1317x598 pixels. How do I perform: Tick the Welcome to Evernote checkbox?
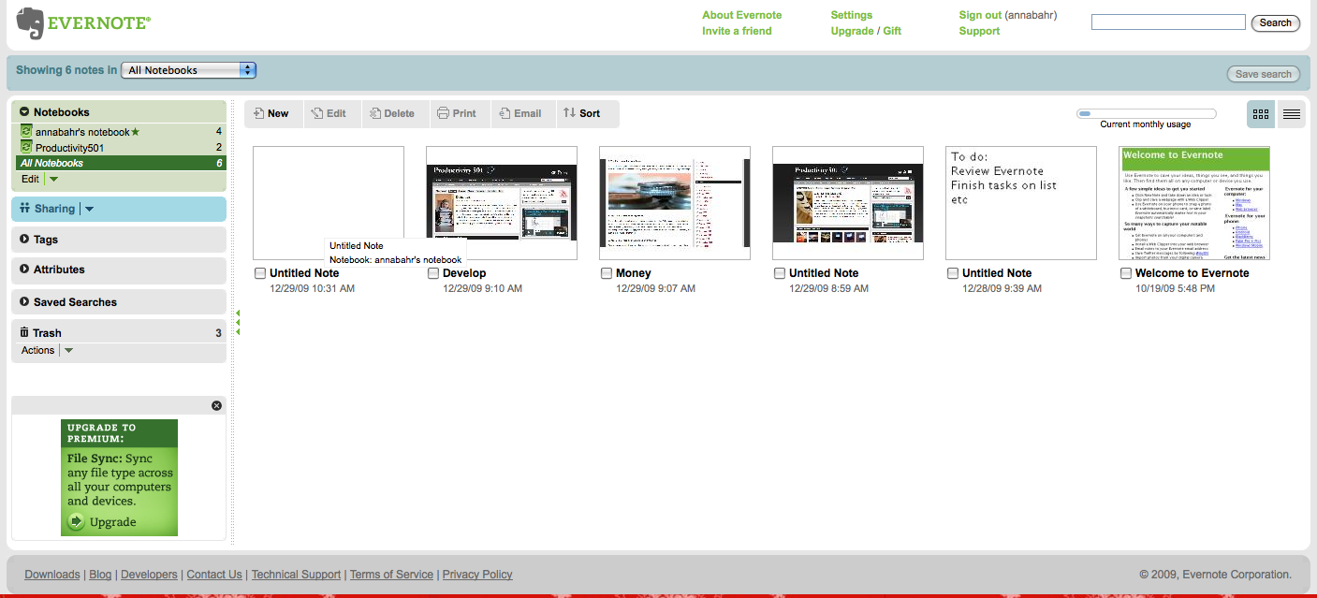[1126, 273]
